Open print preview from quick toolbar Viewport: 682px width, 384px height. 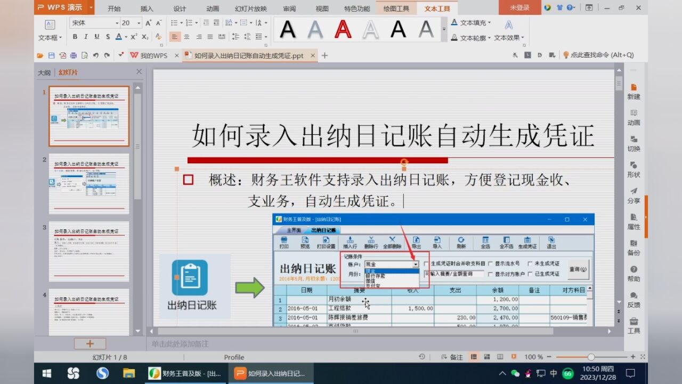(x=84, y=55)
